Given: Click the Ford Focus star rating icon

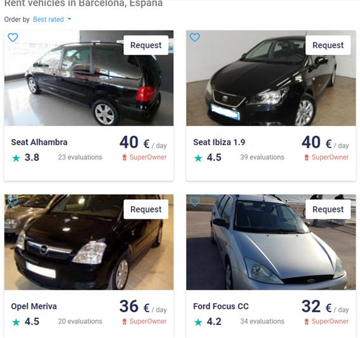Looking at the screenshot, I should tap(198, 322).
